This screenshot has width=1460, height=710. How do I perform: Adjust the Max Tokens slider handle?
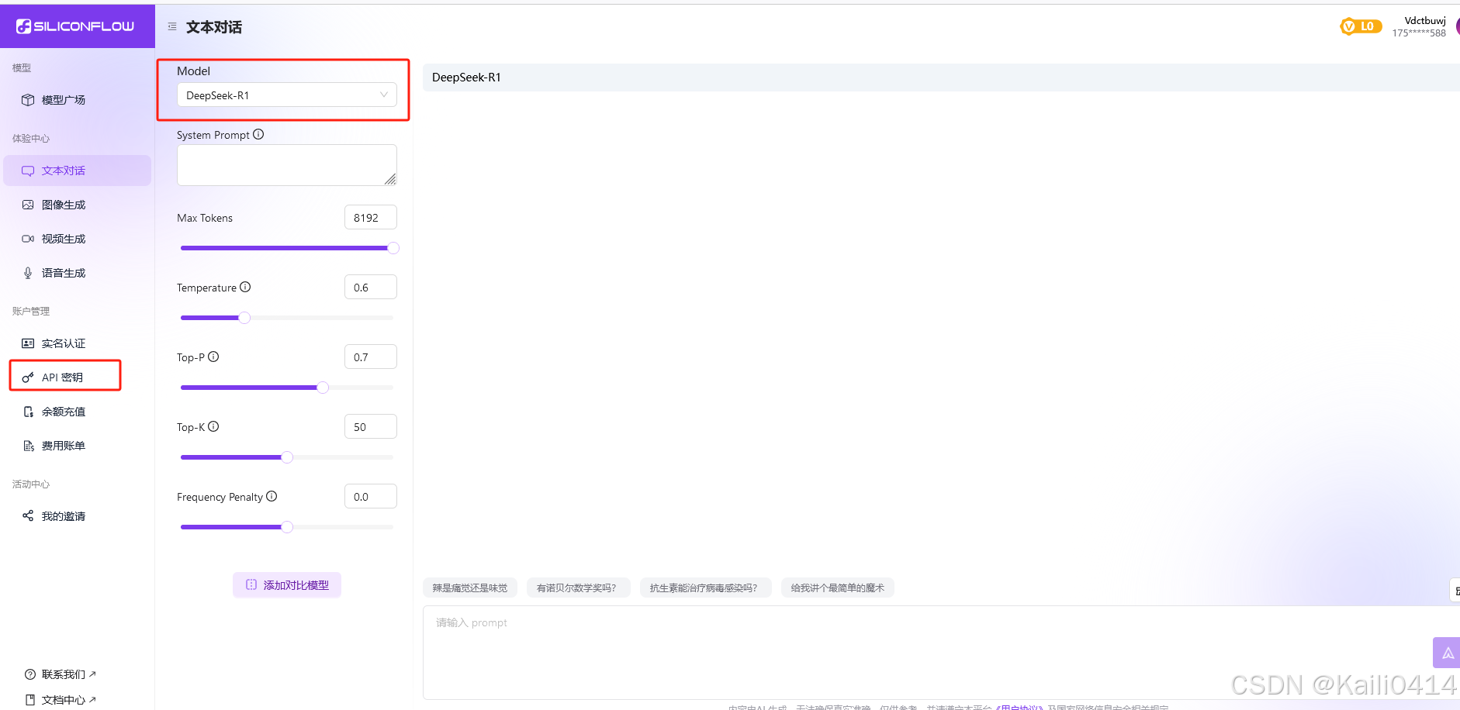pos(393,248)
